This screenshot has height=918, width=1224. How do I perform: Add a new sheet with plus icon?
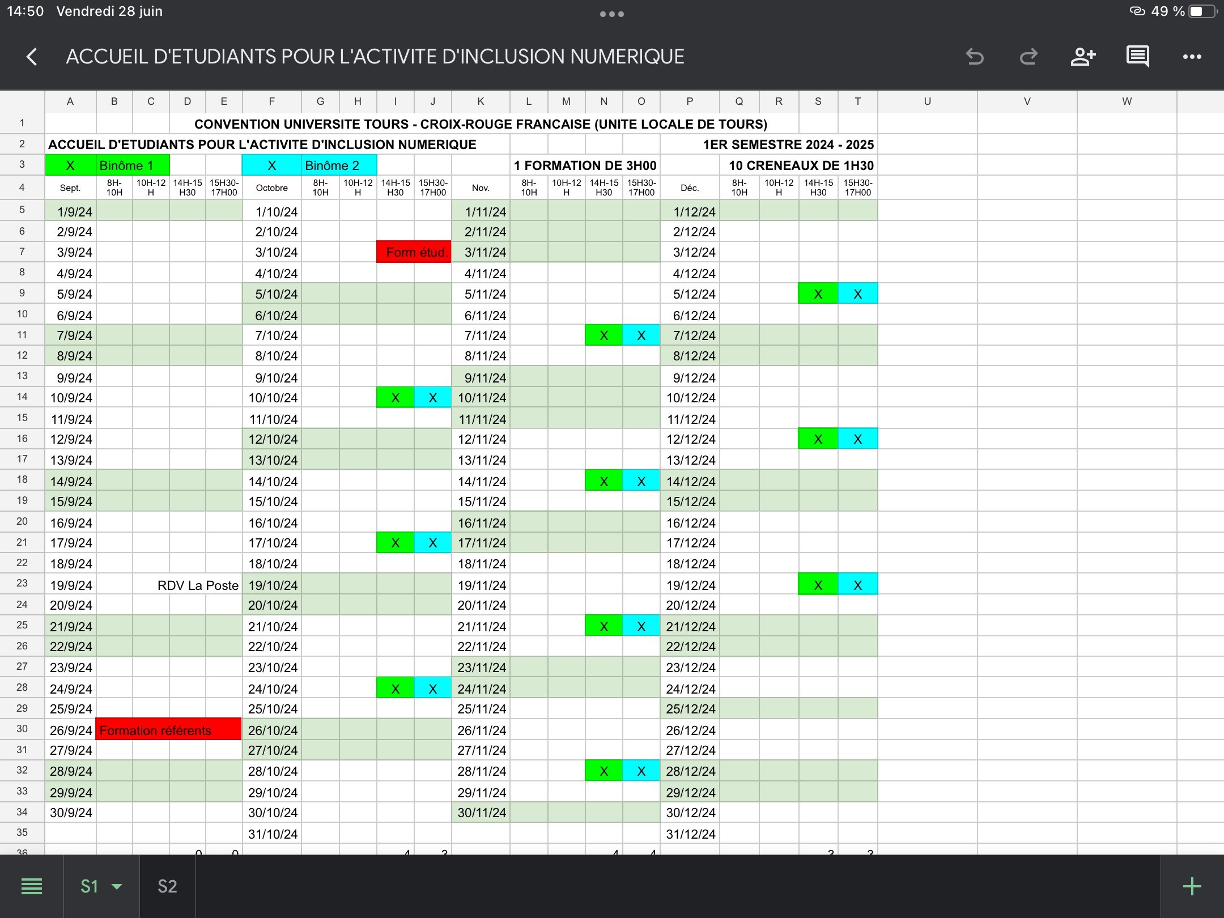1192,886
